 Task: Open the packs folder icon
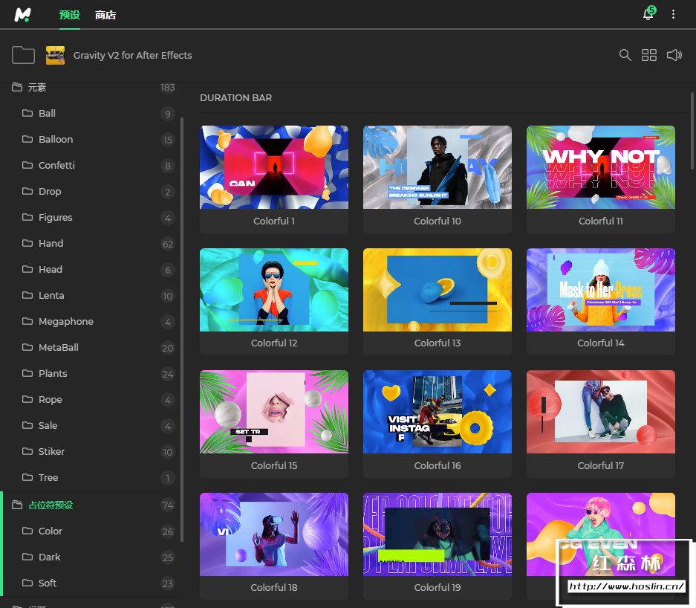(x=24, y=55)
